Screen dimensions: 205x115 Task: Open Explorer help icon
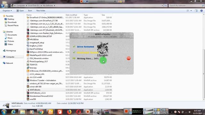(x=201, y=11)
